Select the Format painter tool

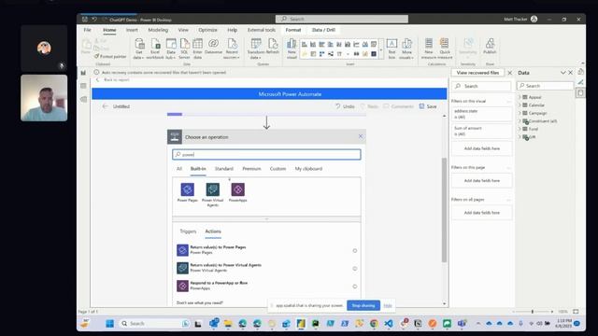point(110,56)
